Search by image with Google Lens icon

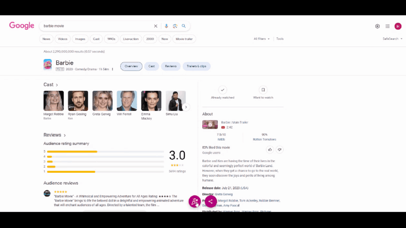tap(175, 26)
